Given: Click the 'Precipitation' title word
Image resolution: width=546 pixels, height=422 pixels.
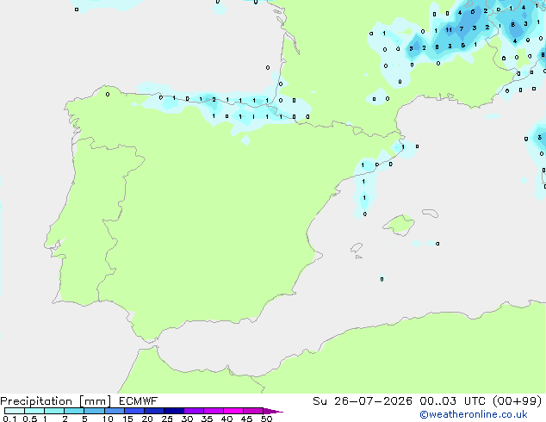Looking at the screenshot, I should 36,401.
